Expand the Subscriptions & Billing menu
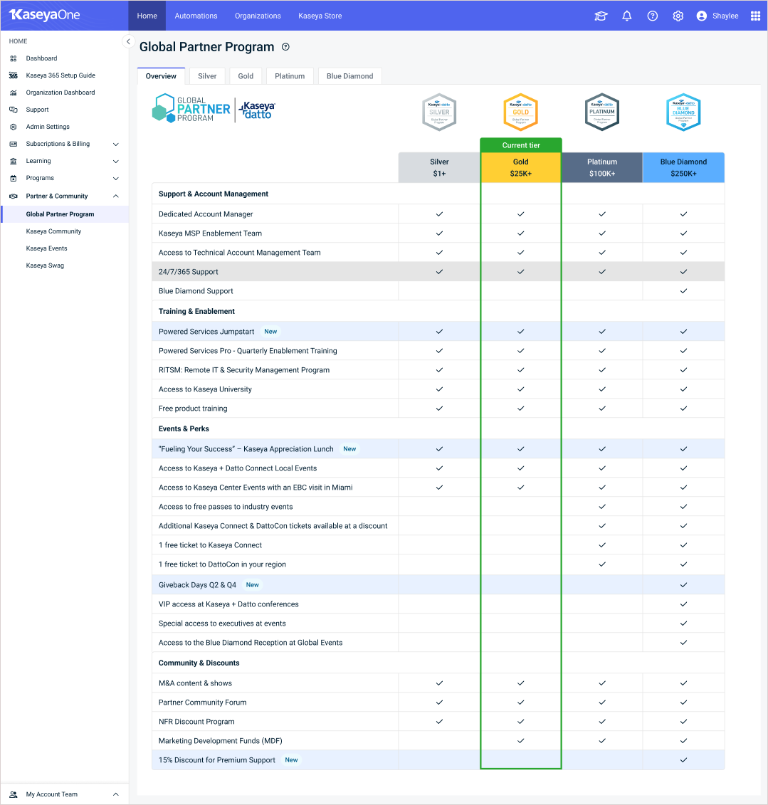The height and width of the screenshot is (805, 768). click(116, 144)
